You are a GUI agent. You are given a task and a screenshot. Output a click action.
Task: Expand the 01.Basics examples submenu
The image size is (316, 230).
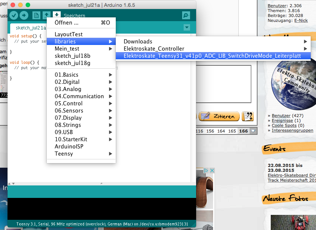tap(81, 75)
